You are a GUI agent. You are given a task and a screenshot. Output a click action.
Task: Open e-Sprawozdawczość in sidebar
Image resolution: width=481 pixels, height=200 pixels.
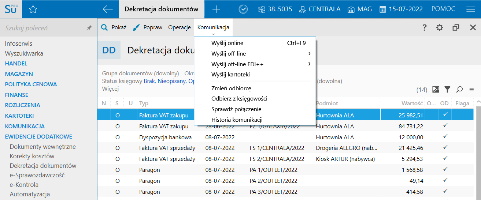coord(37,175)
